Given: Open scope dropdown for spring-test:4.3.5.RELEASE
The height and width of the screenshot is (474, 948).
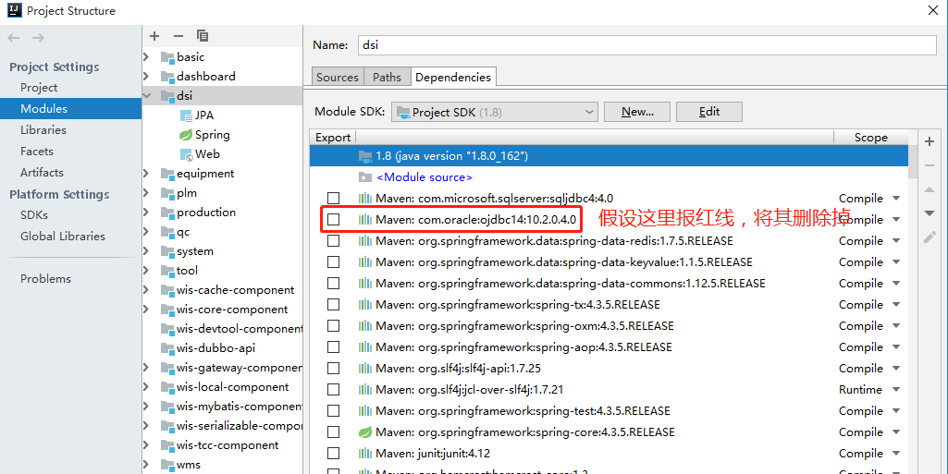Looking at the screenshot, I should click(x=896, y=411).
